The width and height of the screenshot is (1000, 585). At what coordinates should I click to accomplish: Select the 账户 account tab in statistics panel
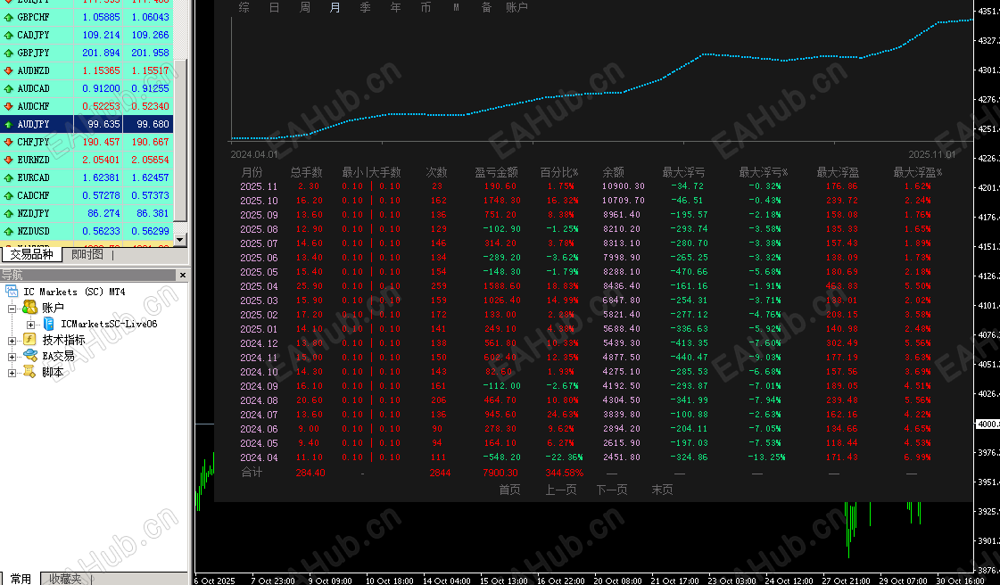[517, 8]
